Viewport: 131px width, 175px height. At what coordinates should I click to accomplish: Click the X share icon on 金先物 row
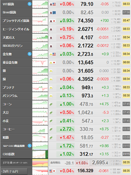[29, 54]
